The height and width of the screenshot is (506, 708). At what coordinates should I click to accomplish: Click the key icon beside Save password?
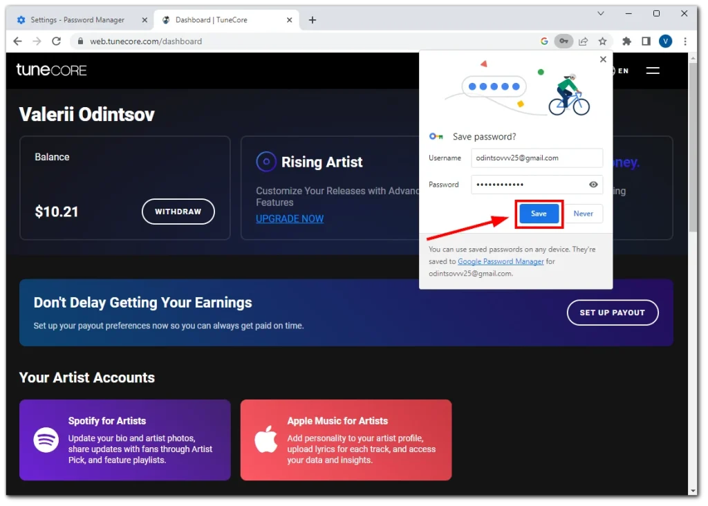(436, 136)
